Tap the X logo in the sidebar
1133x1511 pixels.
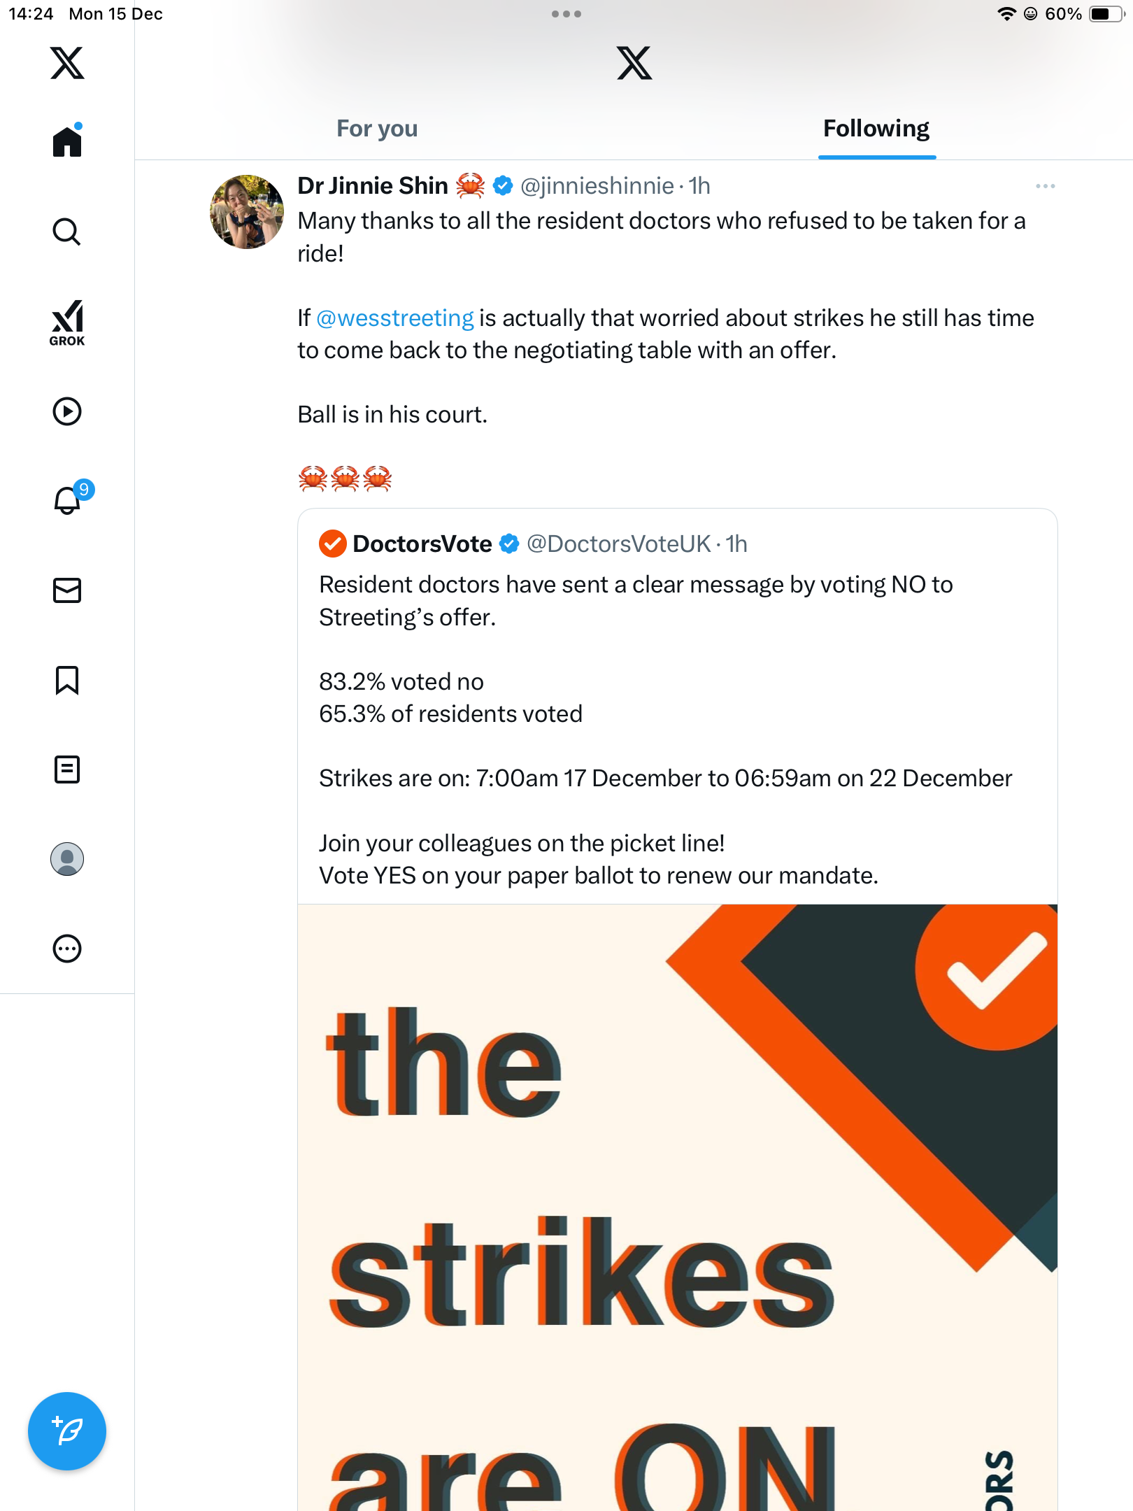tap(67, 63)
